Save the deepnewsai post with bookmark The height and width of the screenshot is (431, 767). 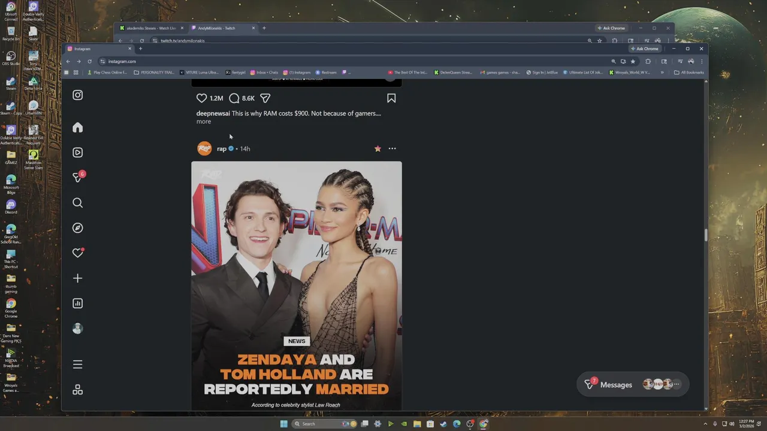pyautogui.click(x=391, y=98)
